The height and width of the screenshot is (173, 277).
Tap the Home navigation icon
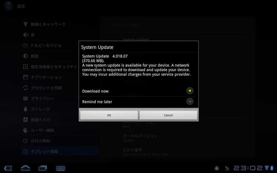tap(25, 168)
